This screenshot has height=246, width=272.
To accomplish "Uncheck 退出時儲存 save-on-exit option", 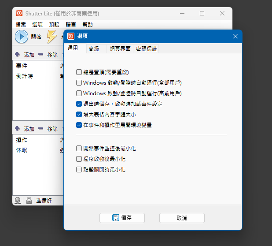I will click(79, 104).
